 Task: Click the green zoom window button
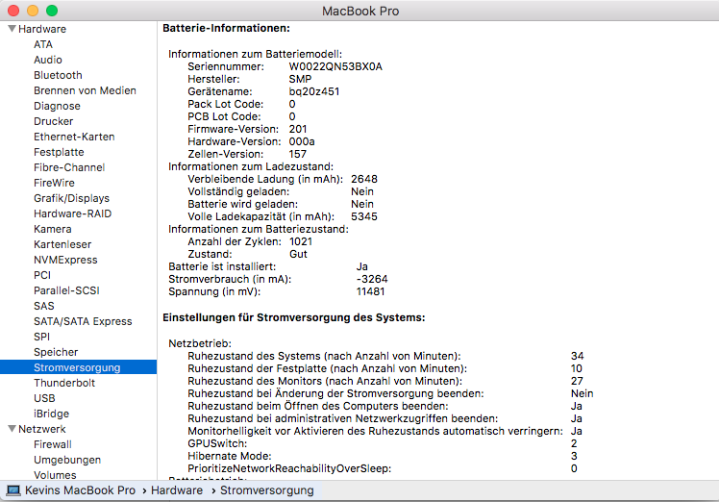(52, 10)
